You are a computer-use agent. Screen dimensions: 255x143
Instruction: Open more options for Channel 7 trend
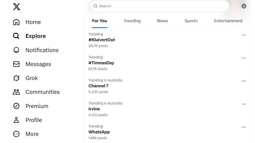[244, 81]
